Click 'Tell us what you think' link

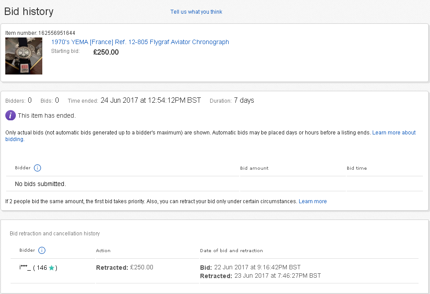[196, 12]
